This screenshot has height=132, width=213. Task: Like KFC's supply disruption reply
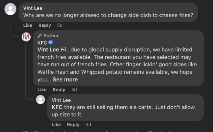point(42,90)
